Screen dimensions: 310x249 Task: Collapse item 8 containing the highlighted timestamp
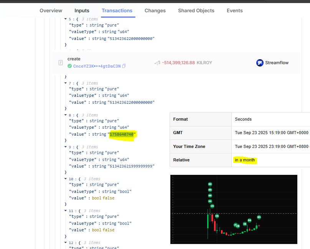[66, 115]
